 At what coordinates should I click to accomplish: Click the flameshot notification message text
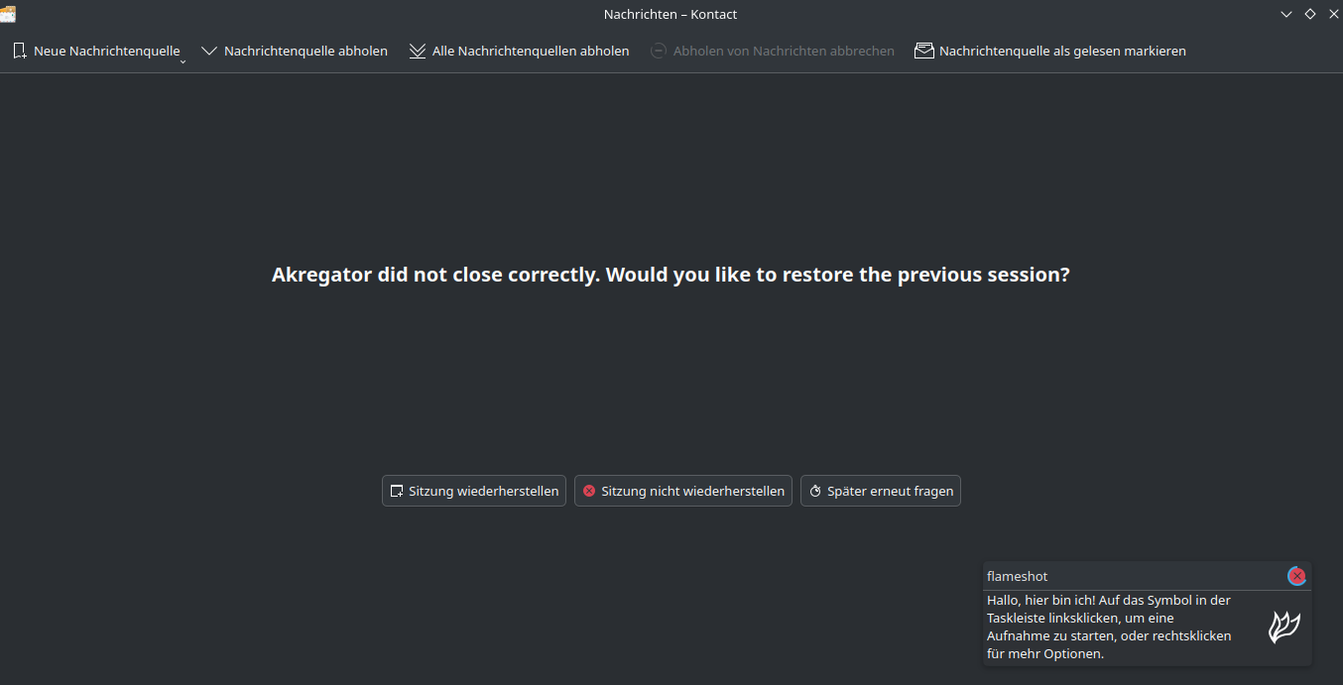point(1109,628)
